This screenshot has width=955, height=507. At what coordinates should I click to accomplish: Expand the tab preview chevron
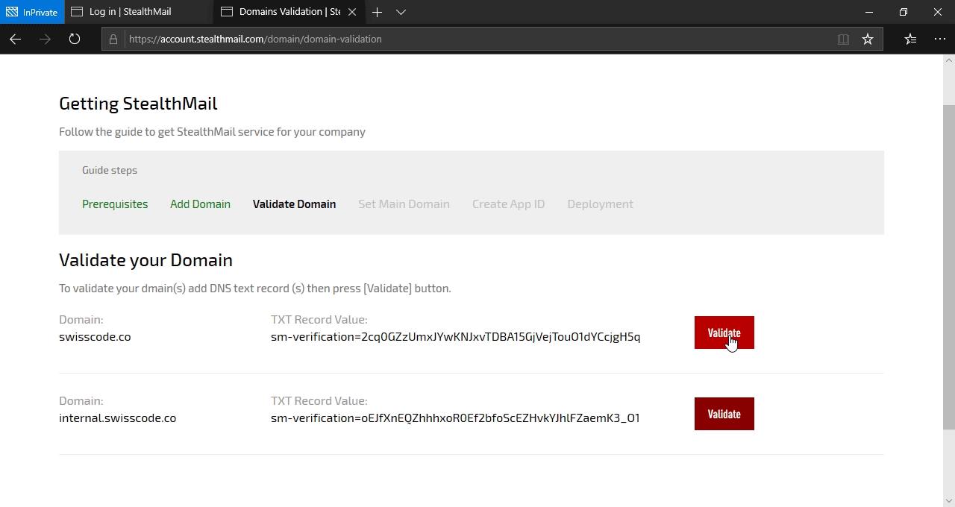401,12
